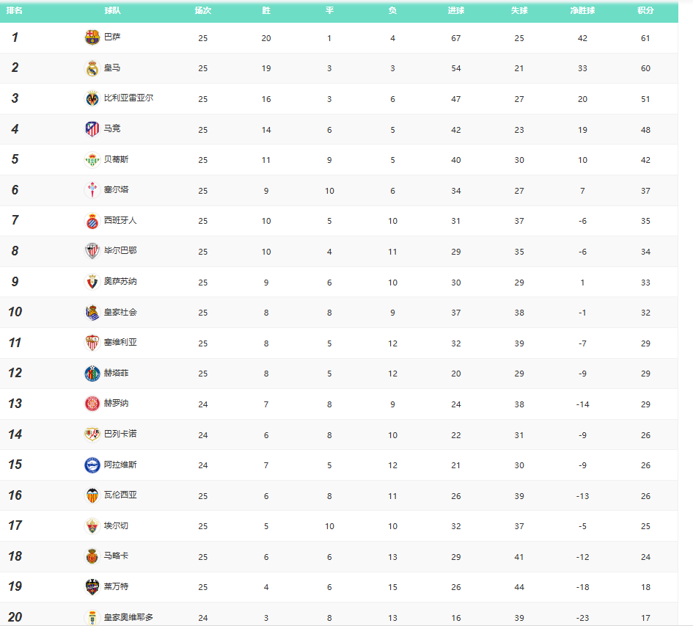The image size is (693, 626).
Task: Click the Barcelona (巴萨) club crest icon
Action: point(92,37)
